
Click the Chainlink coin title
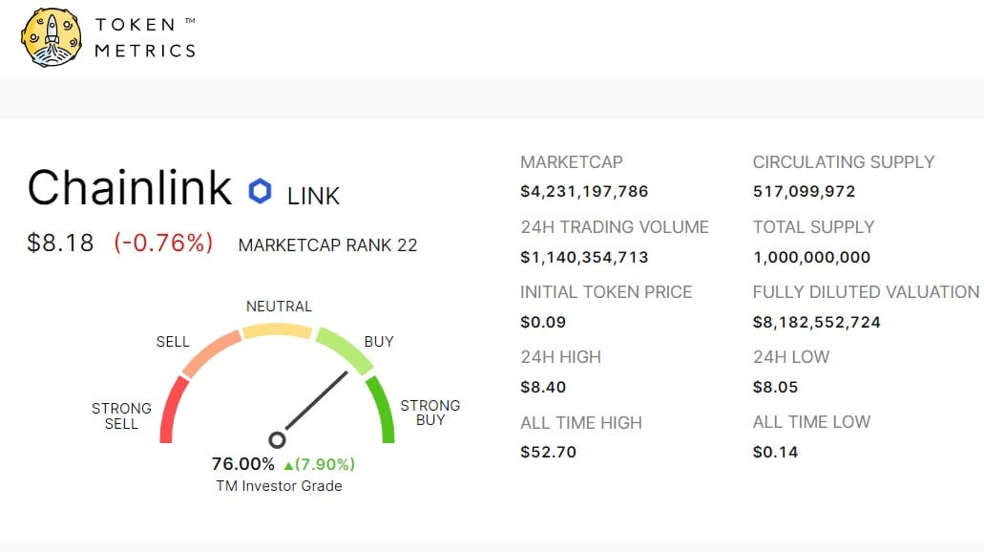130,187
